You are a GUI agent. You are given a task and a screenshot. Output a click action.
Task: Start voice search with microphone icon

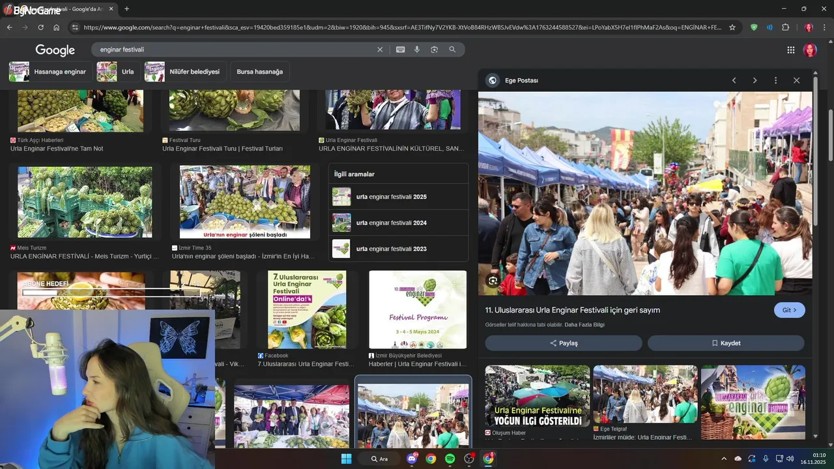coord(417,50)
